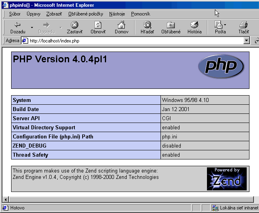Click the Virtual Directory Support label
This screenshot has height=213, width=259.
point(44,128)
